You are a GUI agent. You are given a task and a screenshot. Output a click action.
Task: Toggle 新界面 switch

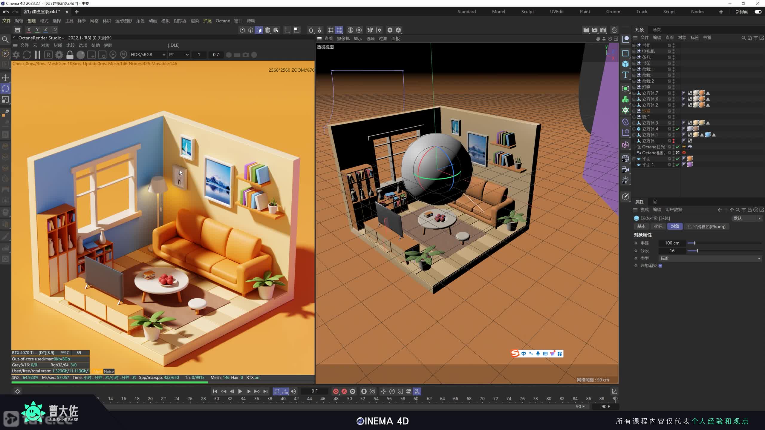point(758,12)
